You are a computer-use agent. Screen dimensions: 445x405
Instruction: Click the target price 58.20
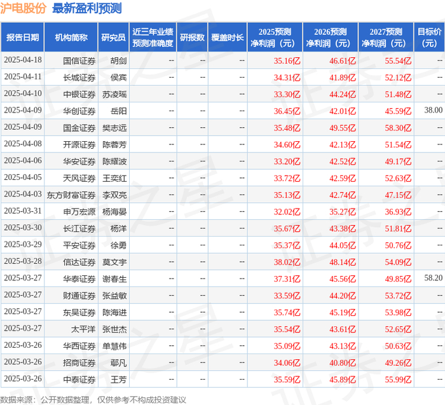[434, 278]
